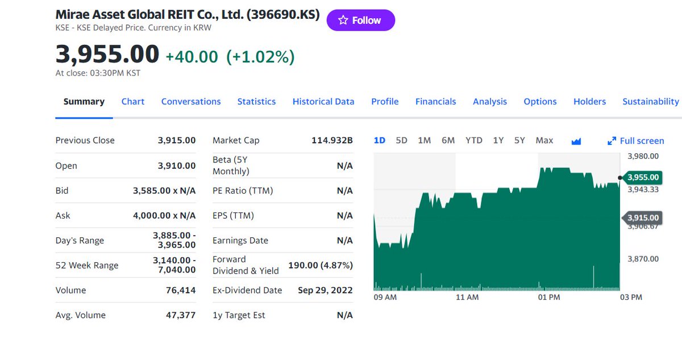Image resolution: width=682 pixels, height=348 pixels.
Task: Click the Beta (5Y Monthly) label
Action: coord(231,166)
